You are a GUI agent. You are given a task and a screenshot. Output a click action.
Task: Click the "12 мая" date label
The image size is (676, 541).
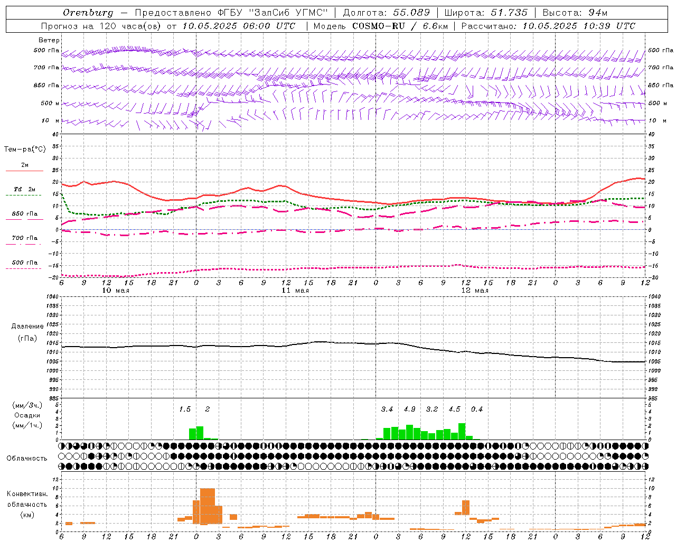click(x=475, y=290)
